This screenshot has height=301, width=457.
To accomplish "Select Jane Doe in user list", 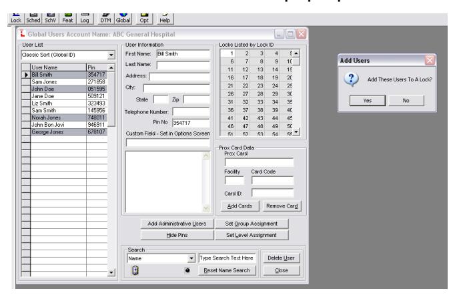I will [x=64, y=96].
